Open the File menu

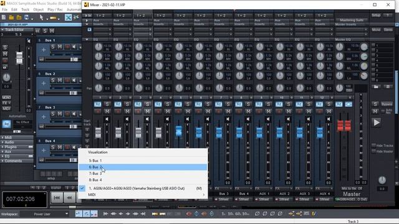pos(4,9)
